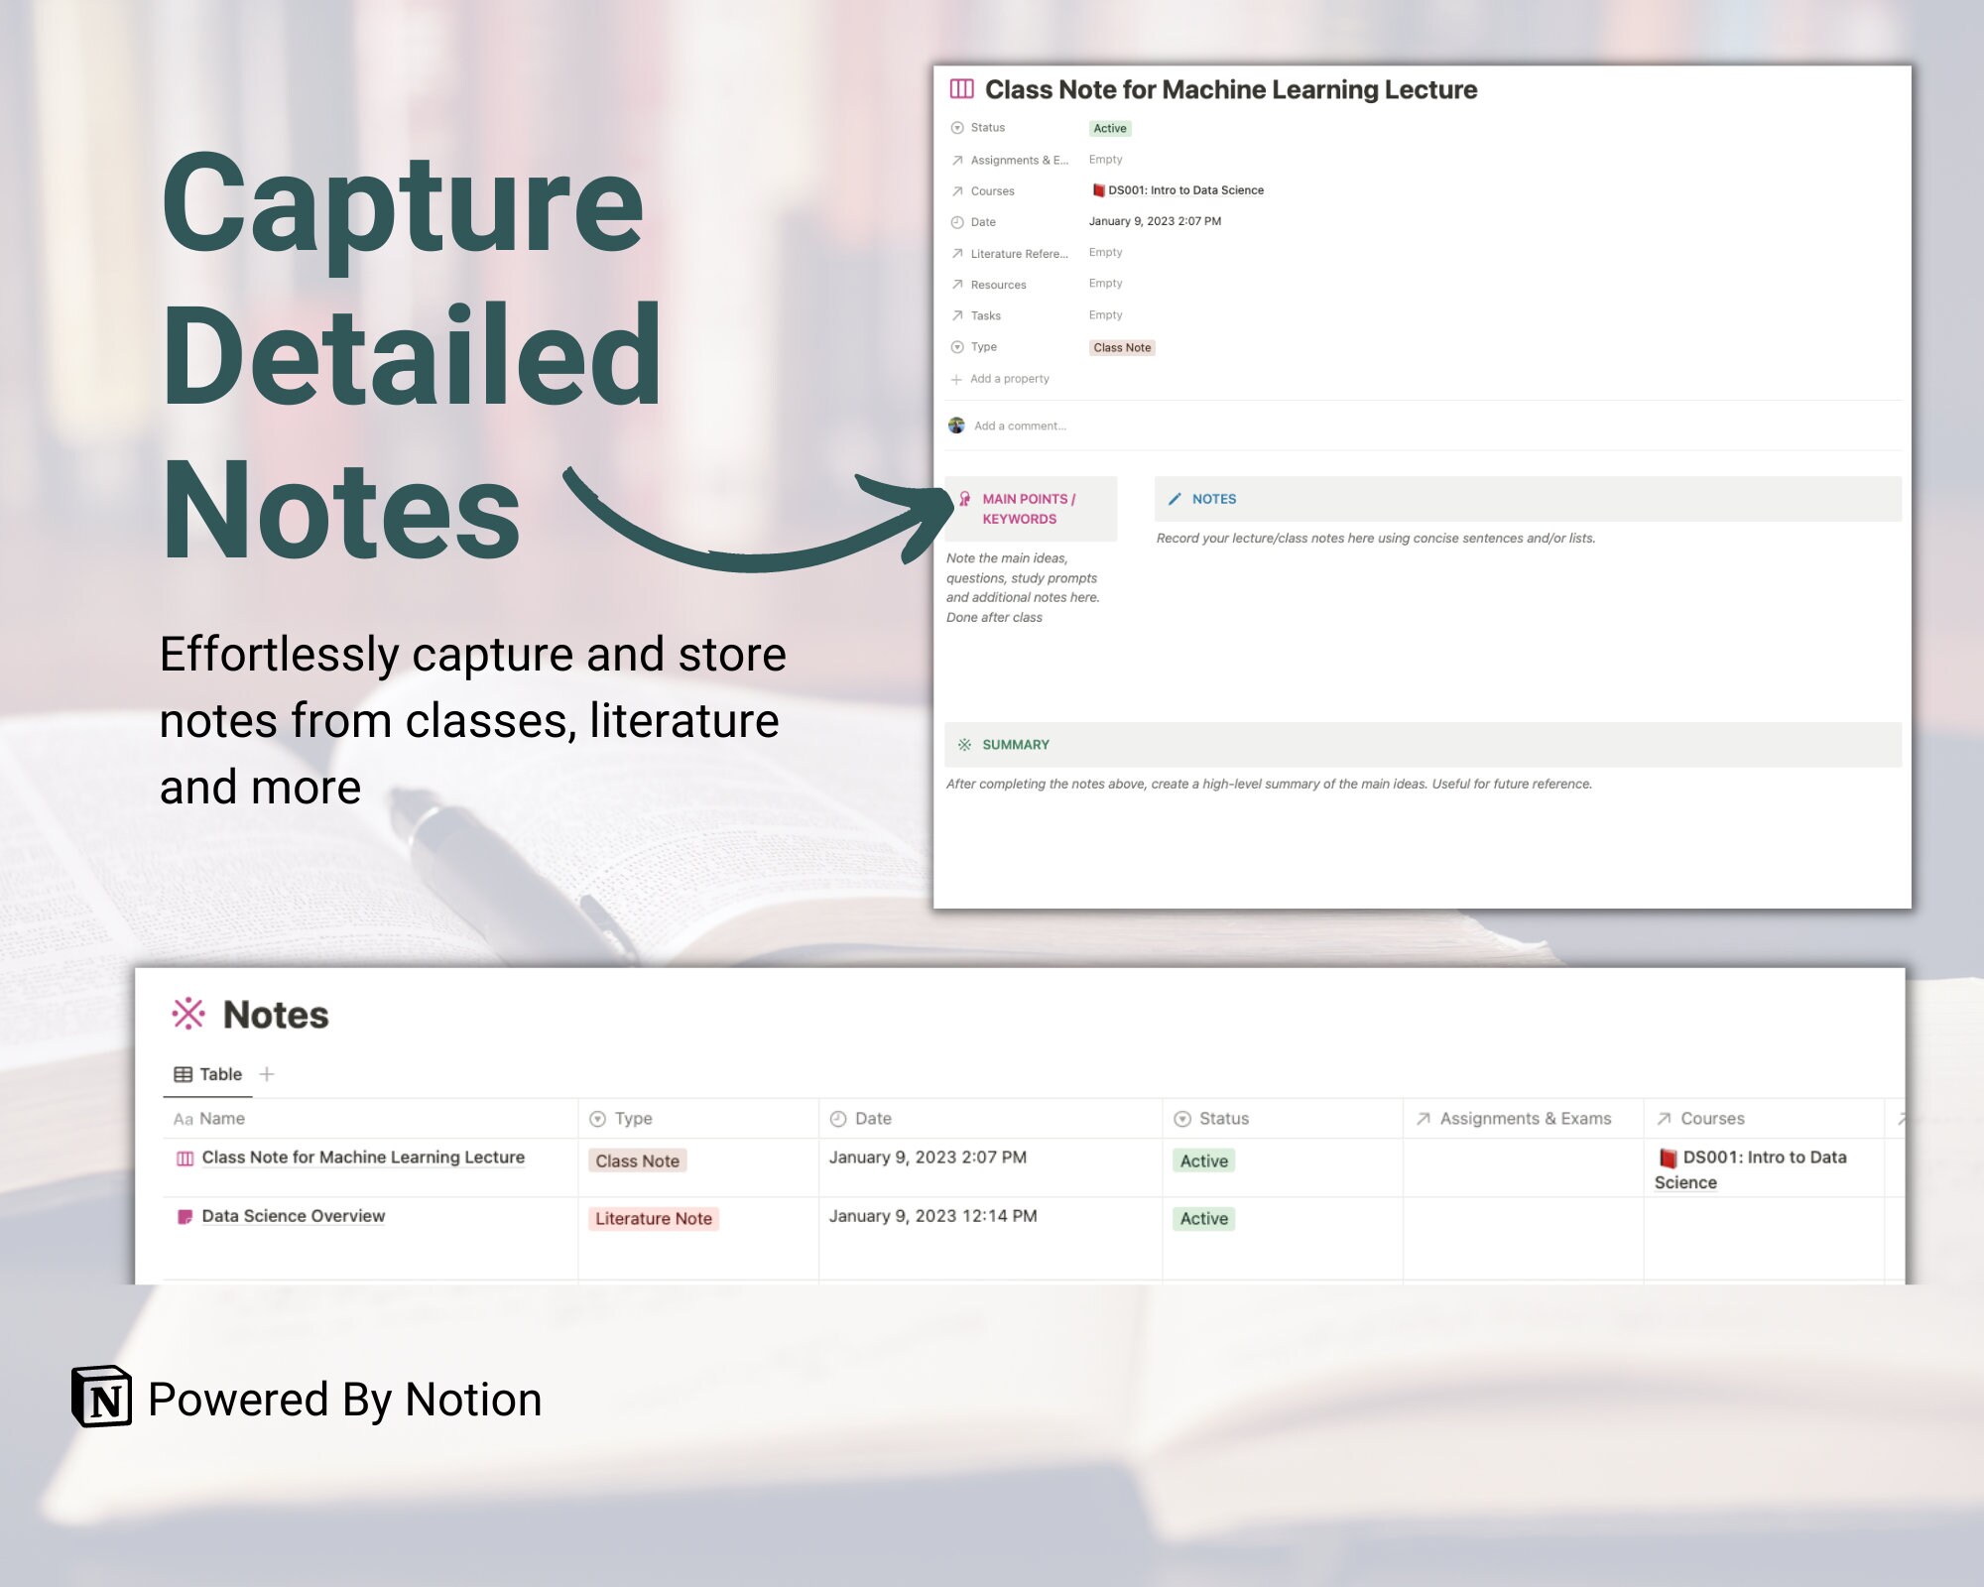
Task: Open the Type dropdown showing Class Note
Action: point(1122,347)
